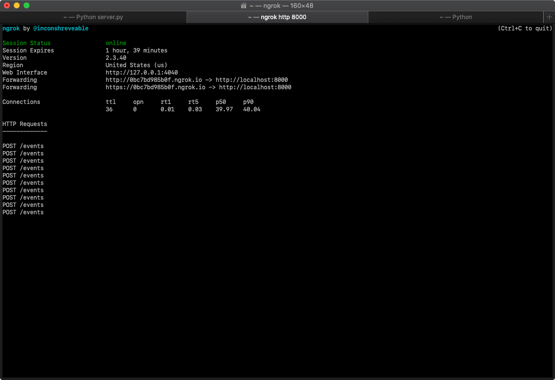Click the @inconshreveable author handle
The height and width of the screenshot is (380, 555).
(x=61, y=28)
